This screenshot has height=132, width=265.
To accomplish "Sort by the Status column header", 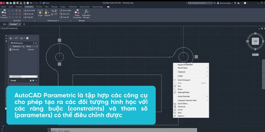I will click(x=30, y=46).
